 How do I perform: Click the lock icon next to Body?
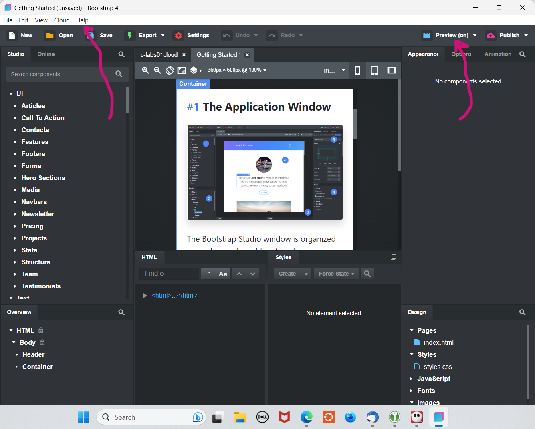(x=42, y=342)
